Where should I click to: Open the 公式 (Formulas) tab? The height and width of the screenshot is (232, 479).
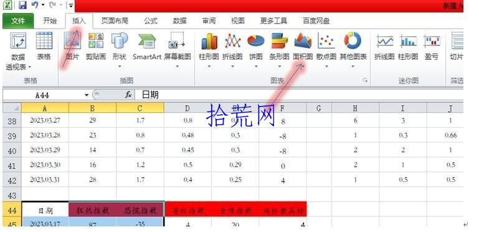(151, 21)
